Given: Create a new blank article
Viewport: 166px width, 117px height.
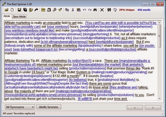Looking at the screenshot, I should pos(12,10).
